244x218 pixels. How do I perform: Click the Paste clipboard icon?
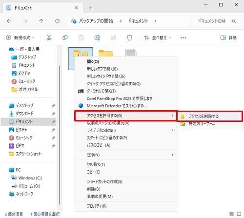point(81,38)
